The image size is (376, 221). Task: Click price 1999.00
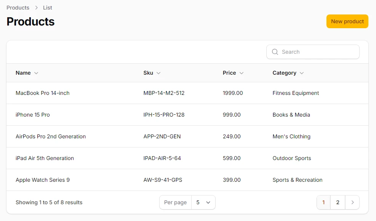233,93
